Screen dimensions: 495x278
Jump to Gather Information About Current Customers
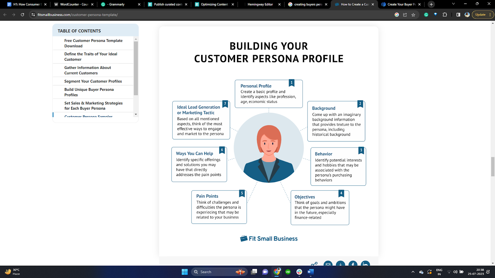[x=88, y=70]
